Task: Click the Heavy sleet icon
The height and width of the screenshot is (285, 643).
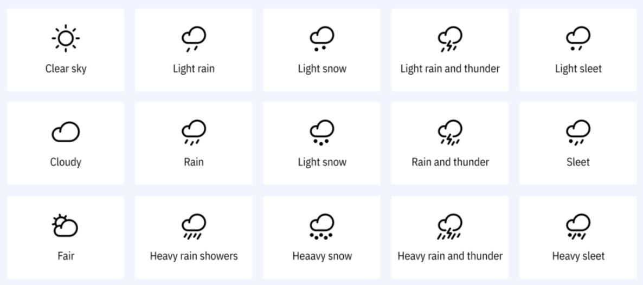Action: (x=578, y=226)
